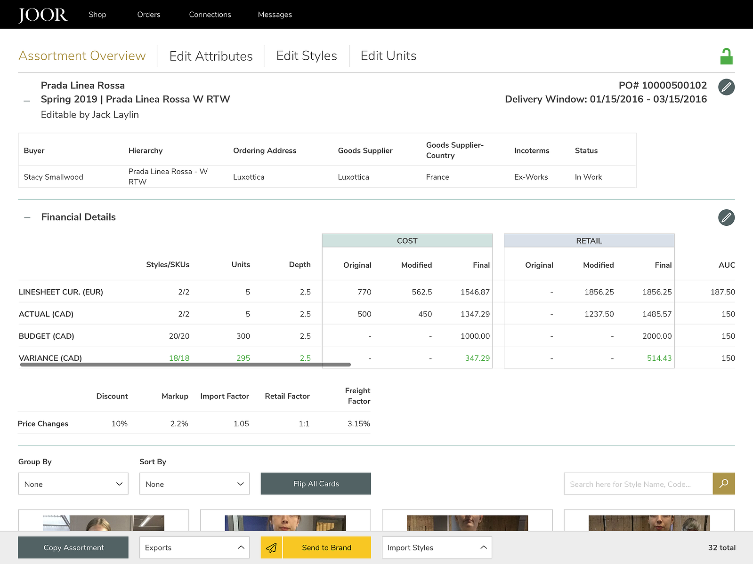
Task: Switch to Edit Units tab
Action: pos(389,56)
